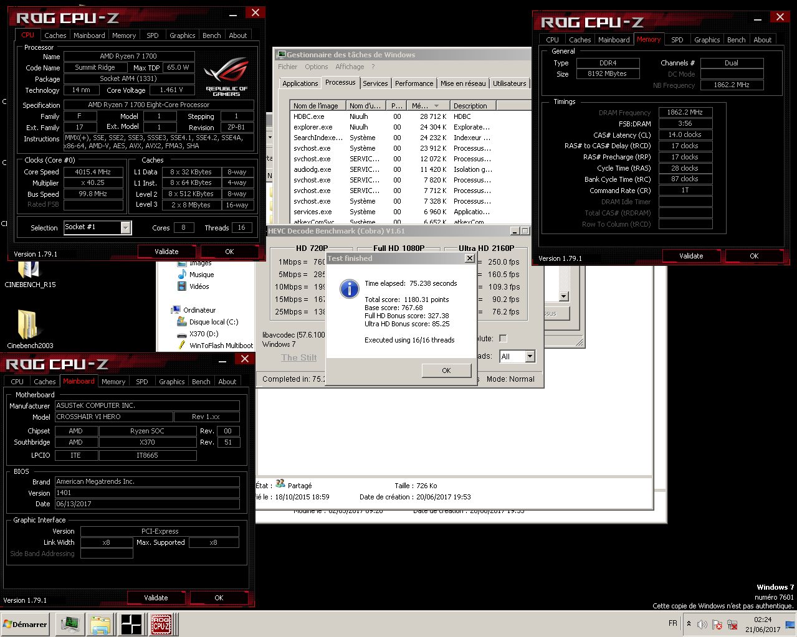The image size is (797, 637).
Task: Toggle the checkbox in HEVC benchmark window
Action: pyautogui.click(x=503, y=339)
